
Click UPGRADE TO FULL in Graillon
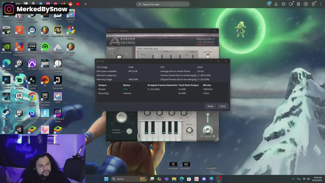(205, 45)
